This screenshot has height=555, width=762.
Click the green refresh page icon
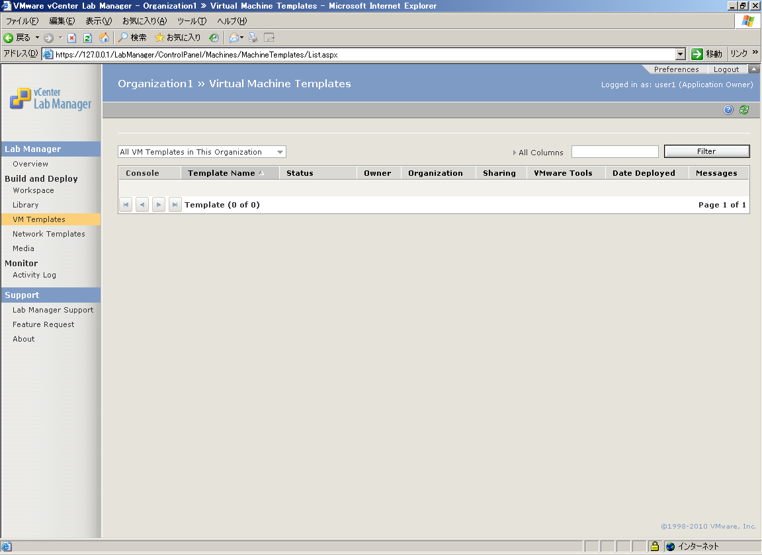744,110
